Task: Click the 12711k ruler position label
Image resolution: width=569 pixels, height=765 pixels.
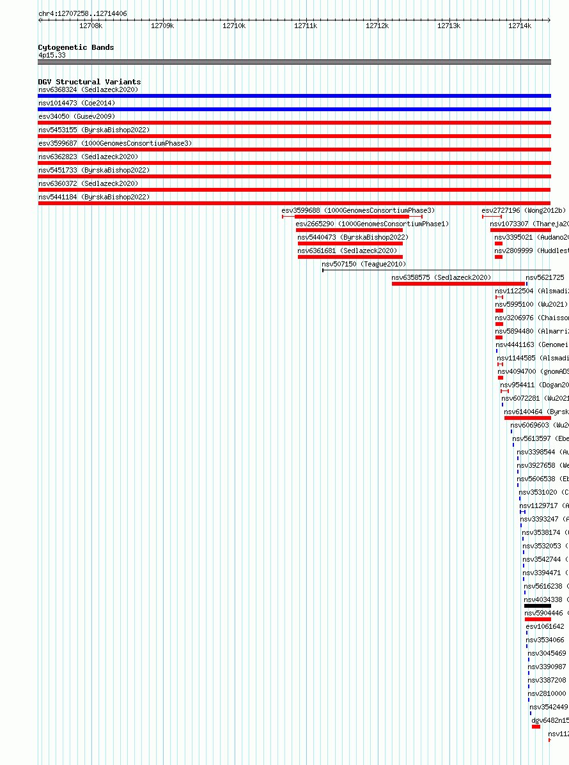Action: (306, 26)
